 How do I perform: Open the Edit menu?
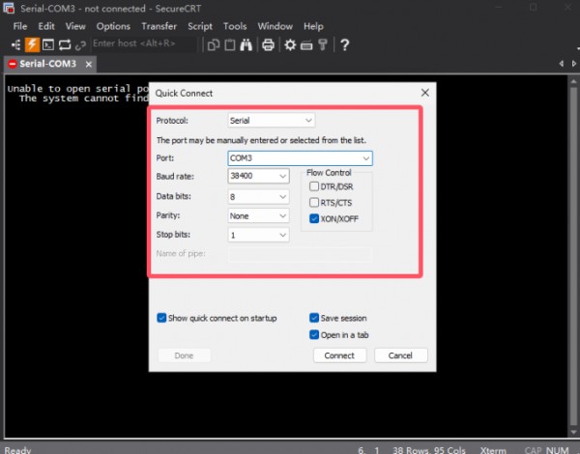coord(46,26)
